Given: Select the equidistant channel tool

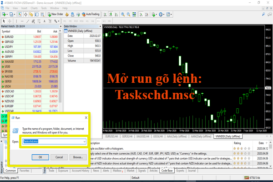Looking at the screenshot, I should (33, 21).
